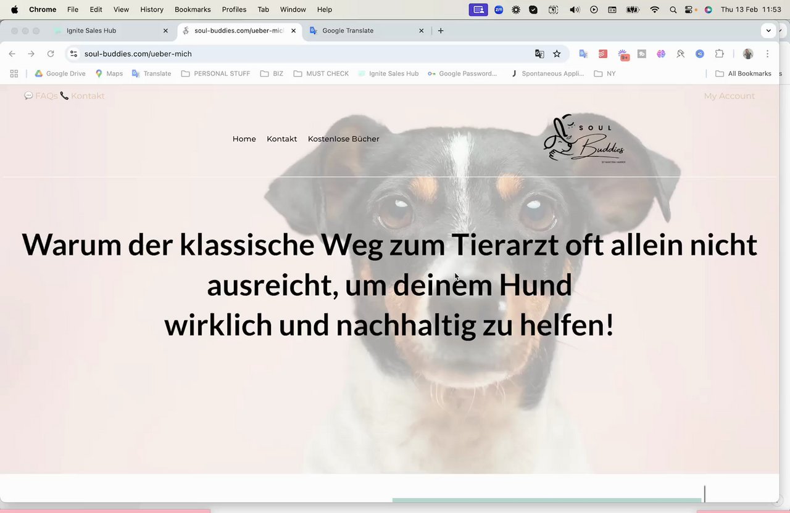
Task: Open the Chrome three-dot menu
Action: (x=767, y=54)
